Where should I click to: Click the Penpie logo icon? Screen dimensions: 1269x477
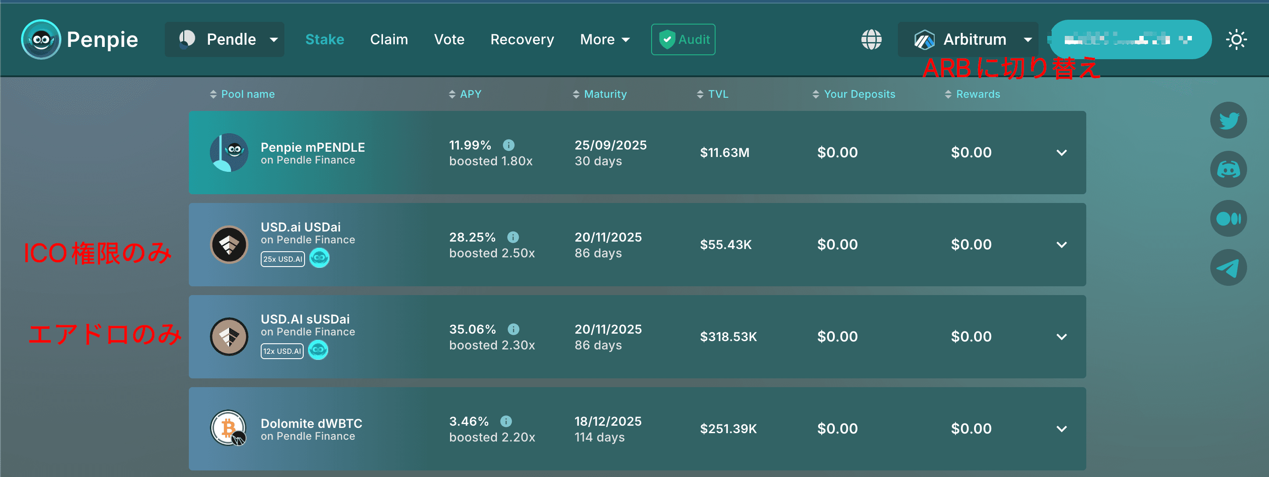coord(41,39)
